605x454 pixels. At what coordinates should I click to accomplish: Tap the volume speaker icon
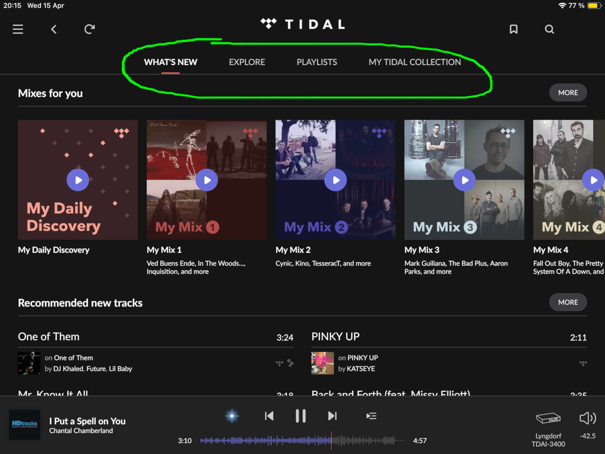588,418
